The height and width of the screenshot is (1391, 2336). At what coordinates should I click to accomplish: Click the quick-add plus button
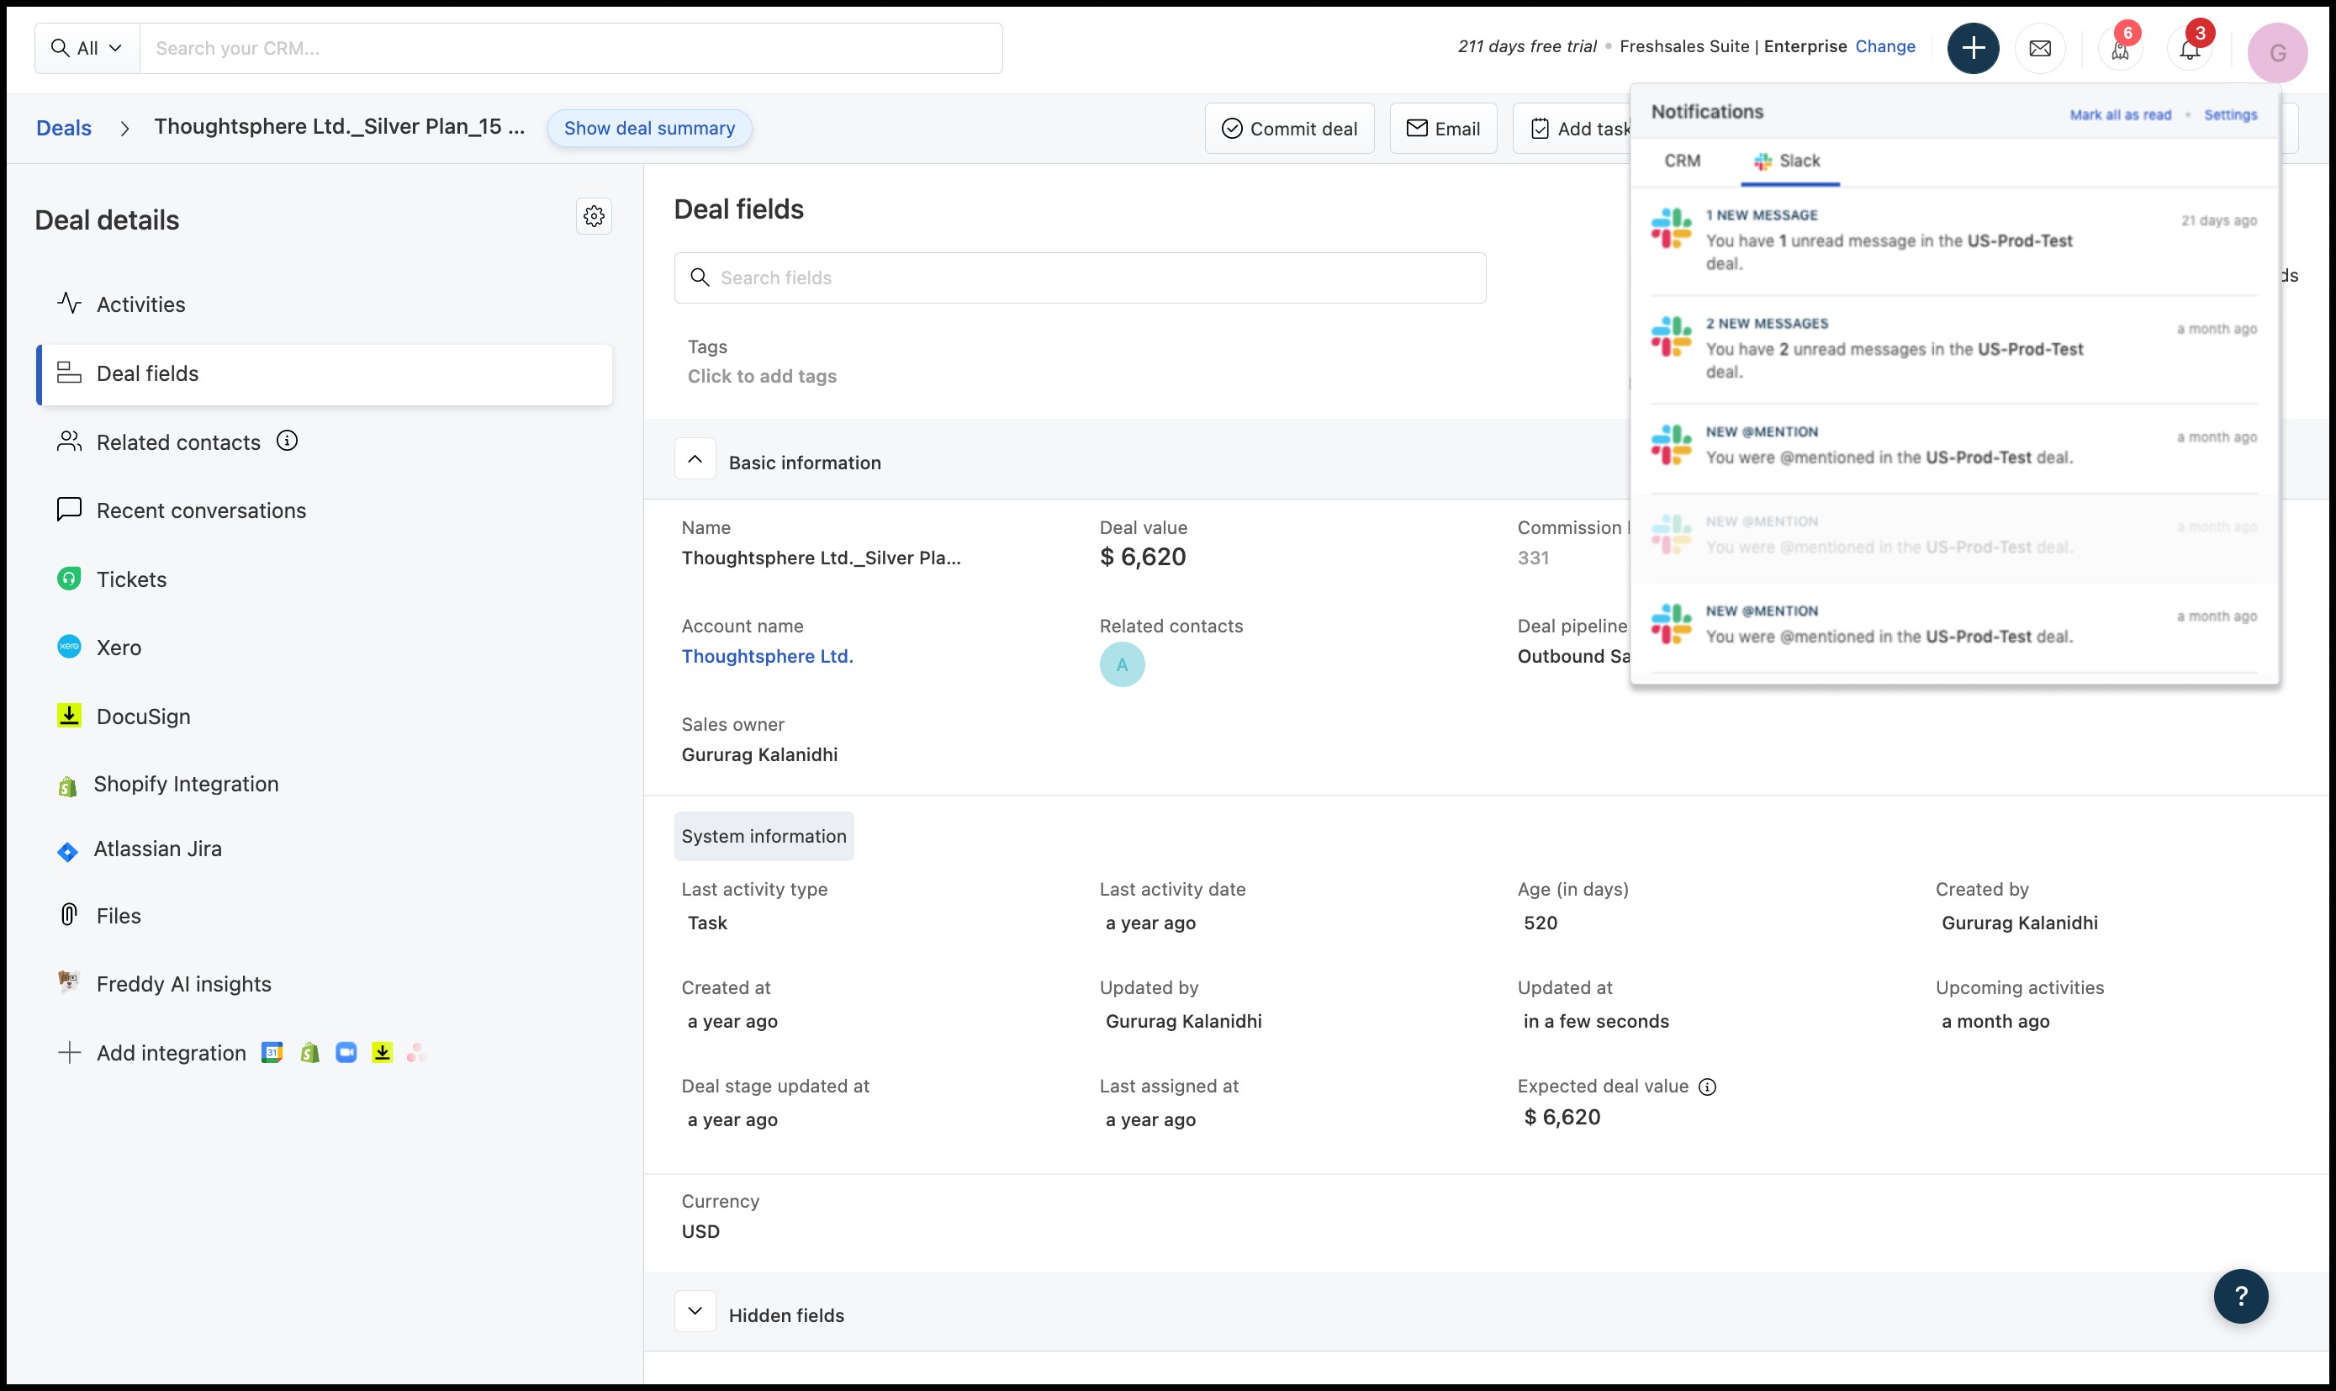1973,48
